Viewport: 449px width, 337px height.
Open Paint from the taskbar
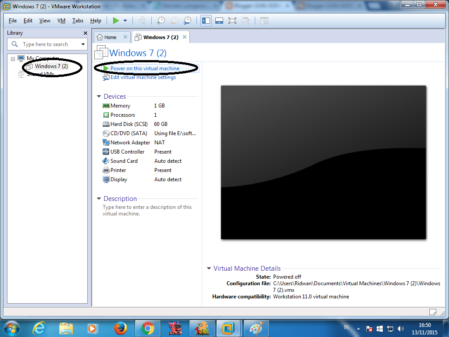pyautogui.click(x=256, y=328)
